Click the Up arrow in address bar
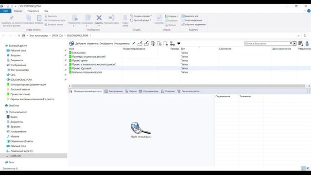 pyautogui.click(x=19, y=35)
